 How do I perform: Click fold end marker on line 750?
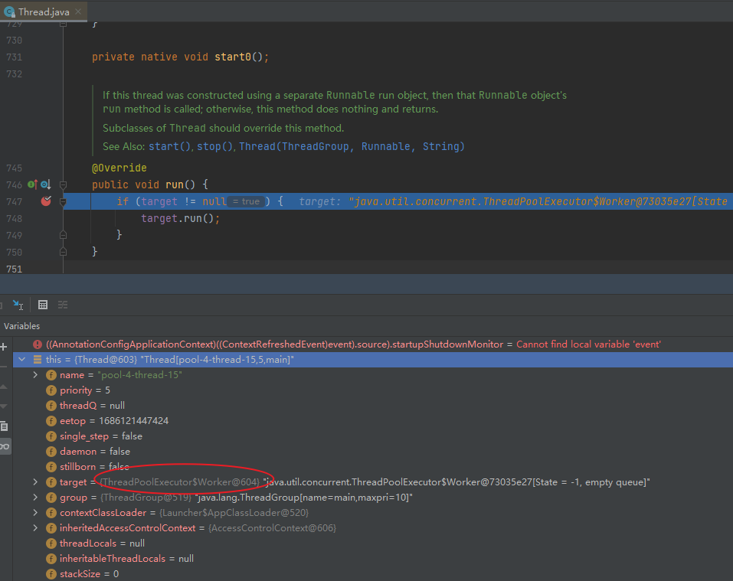click(63, 252)
